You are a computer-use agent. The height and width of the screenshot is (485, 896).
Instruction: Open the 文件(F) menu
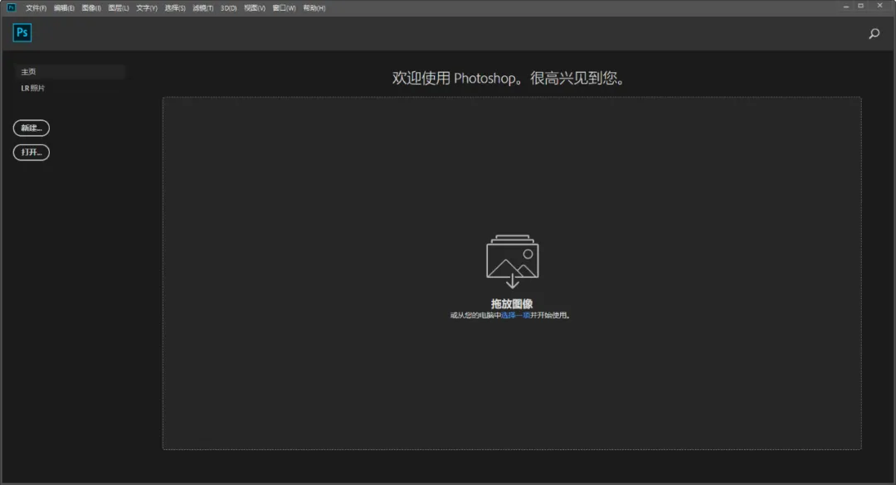tap(36, 8)
